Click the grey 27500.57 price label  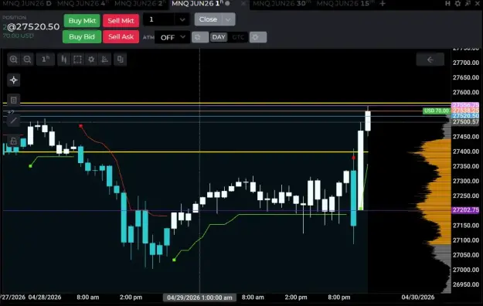tap(465, 122)
